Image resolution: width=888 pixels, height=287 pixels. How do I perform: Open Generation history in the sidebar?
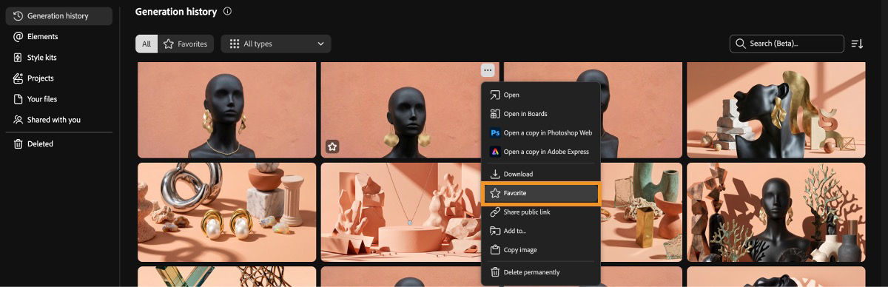click(x=59, y=16)
